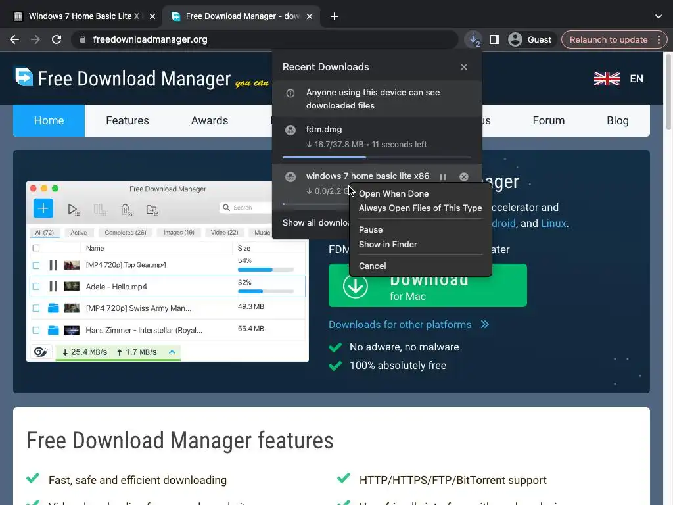Select Always Open Files of This Type
The height and width of the screenshot is (505, 673).
420,208
